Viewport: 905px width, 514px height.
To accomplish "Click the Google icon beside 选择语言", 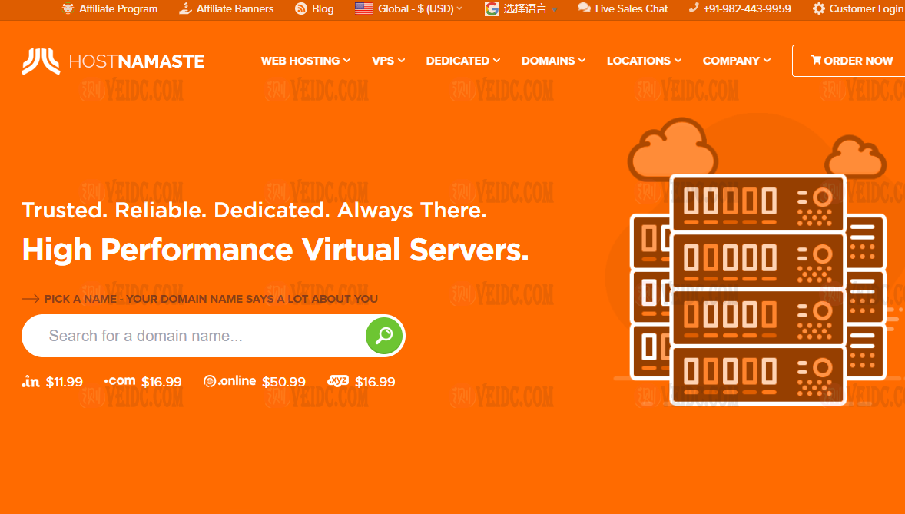I will 491,9.
